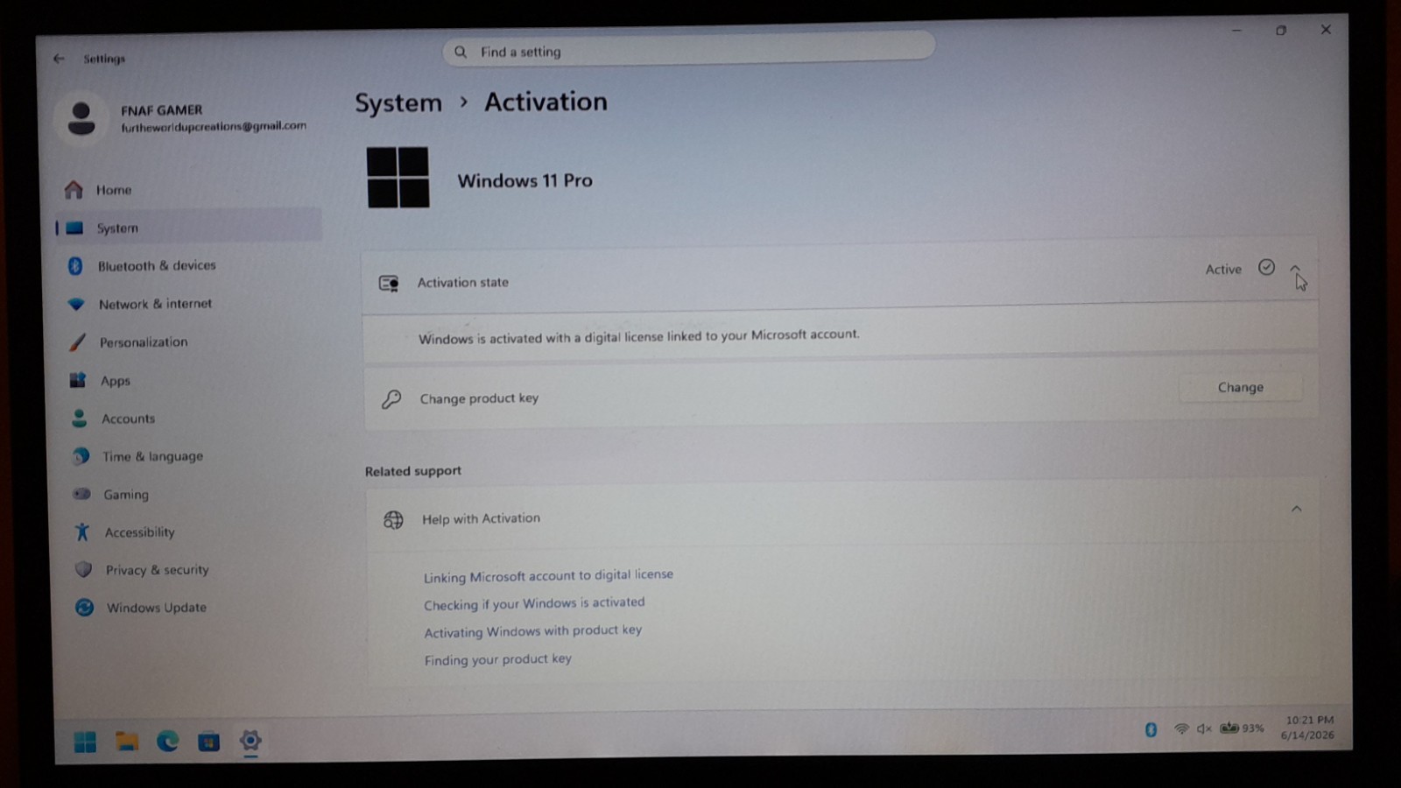
Task: Select System in the sidebar
Action: tap(187, 228)
